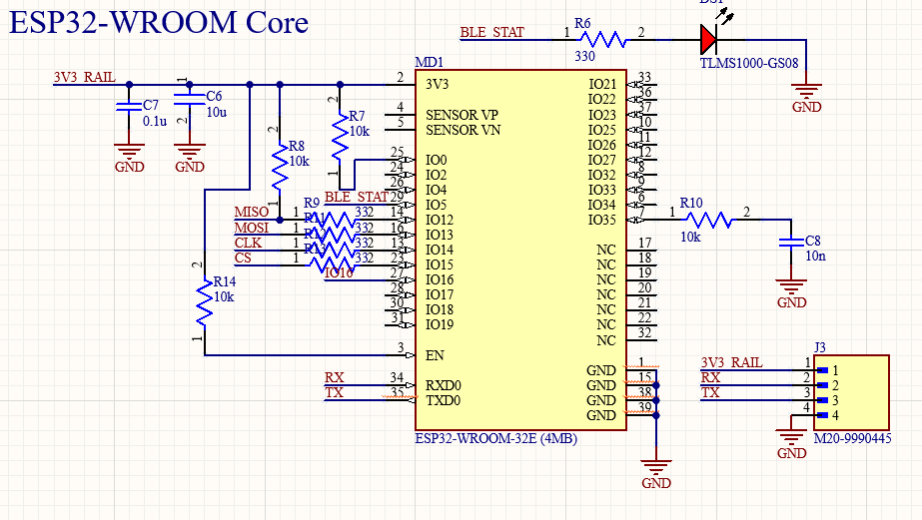
Task: Select the CLK net label
Action: [248, 243]
